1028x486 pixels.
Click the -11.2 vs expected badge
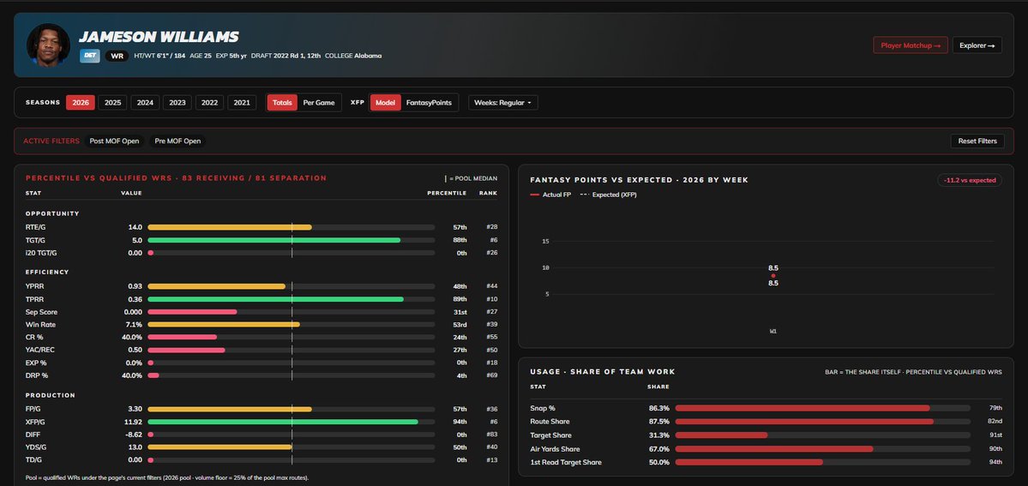(970, 180)
